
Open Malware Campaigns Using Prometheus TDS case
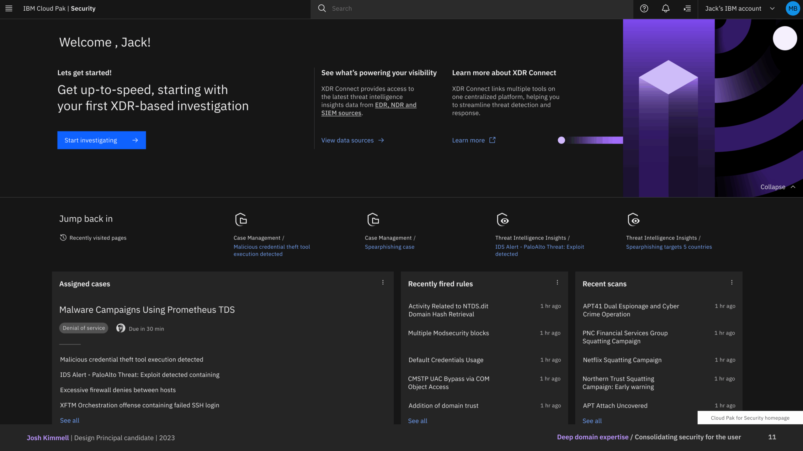(x=147, y=310)
